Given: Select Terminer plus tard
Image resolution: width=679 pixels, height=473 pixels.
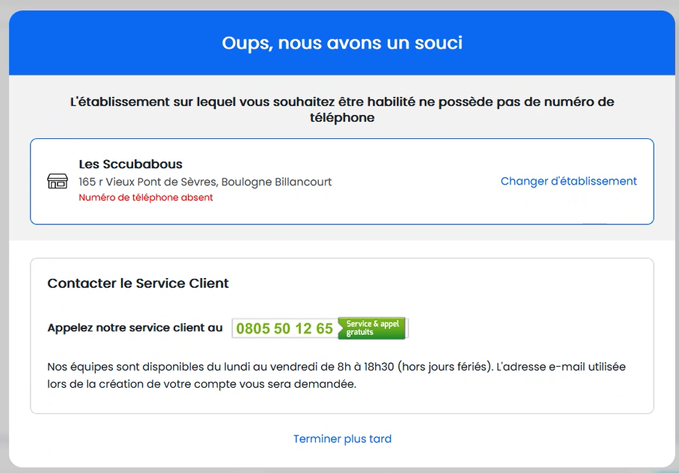Looking at the screenshot, I should [342, 439].
